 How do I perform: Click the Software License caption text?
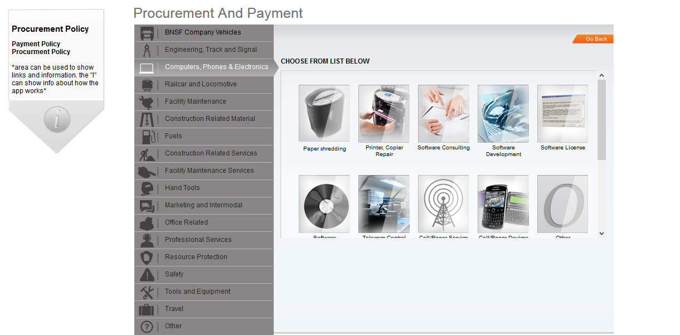point(563,148)
